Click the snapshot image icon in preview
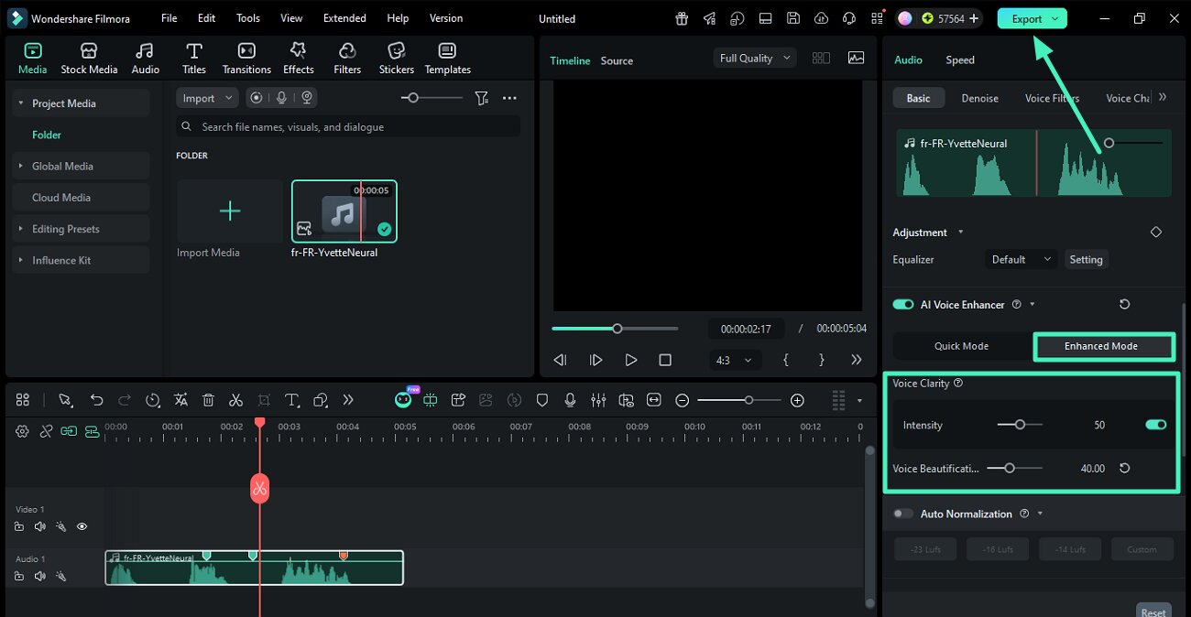1191x617 pixels. (x=856, y=58)
